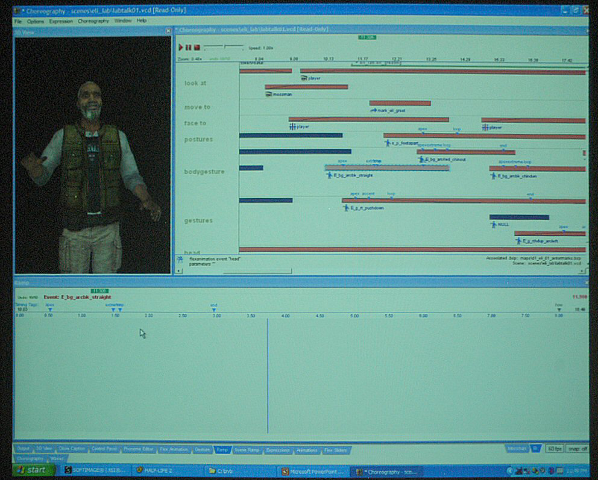
Task: Select the look at mossman eye icon
Action: point(268,94)
